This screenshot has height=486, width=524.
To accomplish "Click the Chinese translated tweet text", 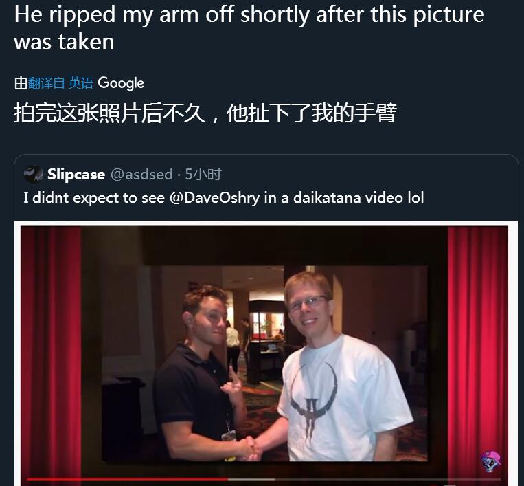I will (205, 113).
